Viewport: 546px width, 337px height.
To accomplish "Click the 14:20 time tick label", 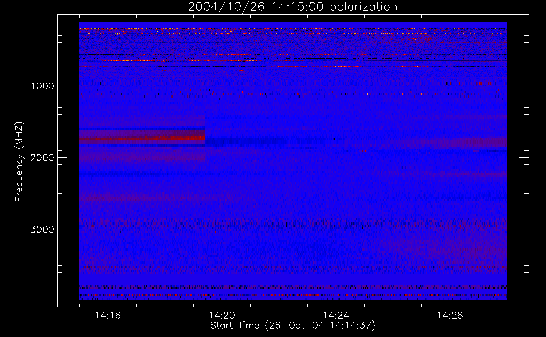I will pyautogui.click(x=222, y=316).
